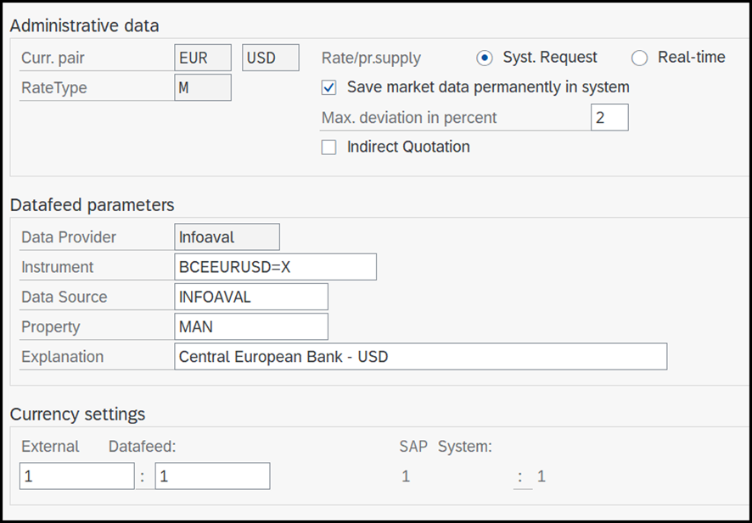Select the Max. deviation in percent value
Image resolution: width=752 pixels, height=523 pixels.
click(609, 117)
